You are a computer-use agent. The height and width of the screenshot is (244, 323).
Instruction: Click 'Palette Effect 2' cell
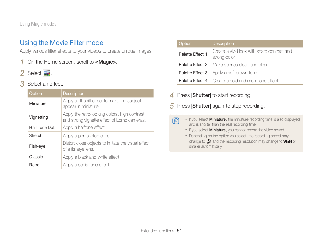pyautogui.click(x=194, y=65)
